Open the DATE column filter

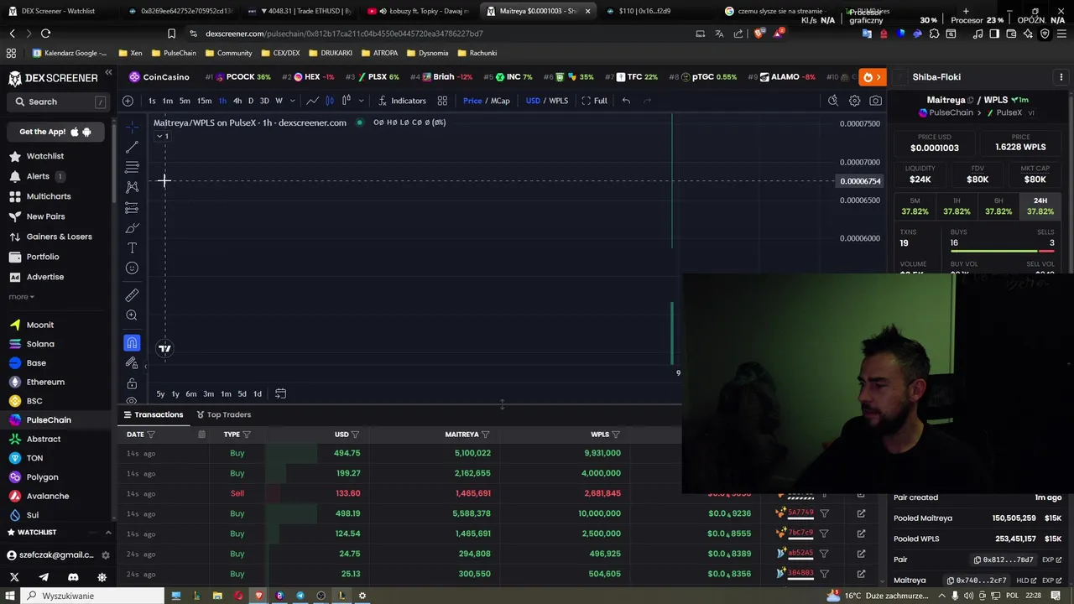[x=151, y=435]
